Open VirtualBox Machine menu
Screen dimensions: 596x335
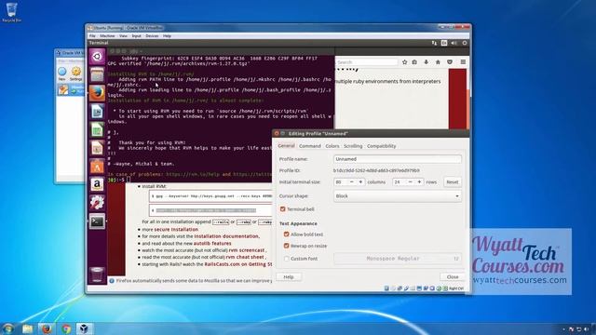[x=107, y=35]
